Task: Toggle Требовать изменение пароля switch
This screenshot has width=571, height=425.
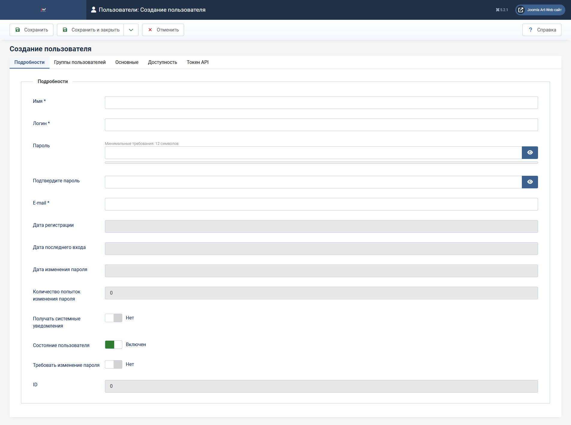Action: pos(114,364)
